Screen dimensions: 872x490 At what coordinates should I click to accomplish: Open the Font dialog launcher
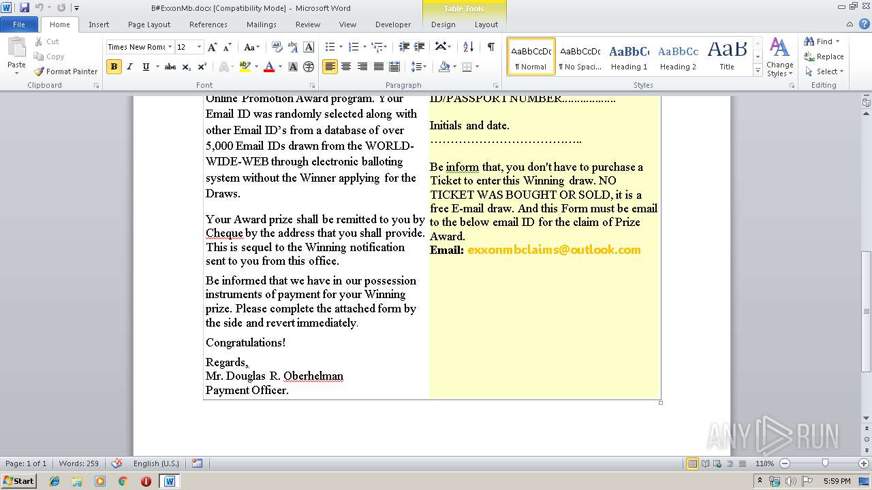[312, 86]
